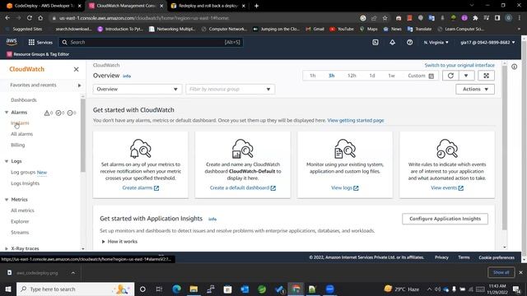
Task: Open All metrics in sidebar
Action: pos(22,210)
